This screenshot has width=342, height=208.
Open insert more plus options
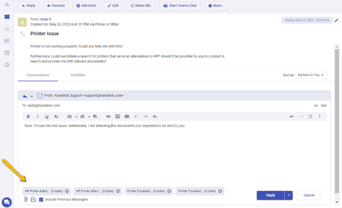click(155, 116)
